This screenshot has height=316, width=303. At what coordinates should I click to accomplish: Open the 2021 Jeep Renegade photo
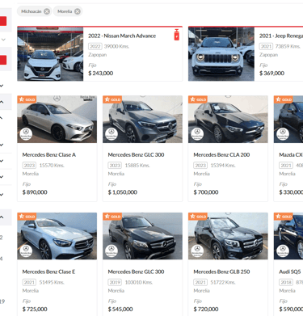221,54
